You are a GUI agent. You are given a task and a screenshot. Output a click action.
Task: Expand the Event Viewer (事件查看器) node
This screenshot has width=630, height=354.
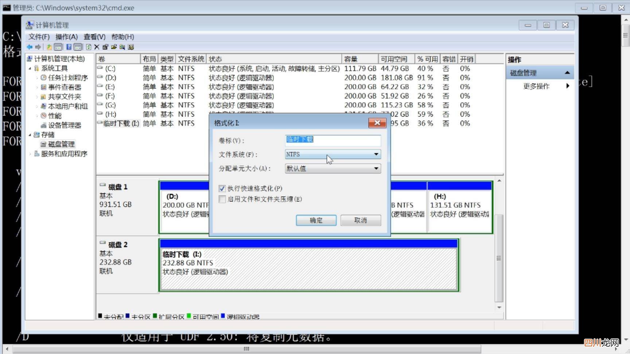click(x=37, y=87)
